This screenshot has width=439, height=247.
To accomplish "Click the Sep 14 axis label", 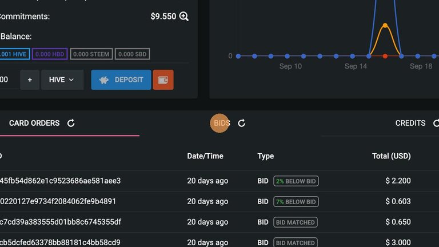I will (356, 66).
